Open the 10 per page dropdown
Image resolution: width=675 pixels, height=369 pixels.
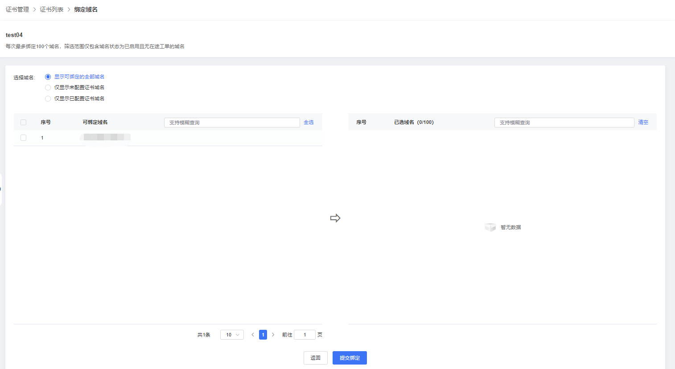pos(232,335)
